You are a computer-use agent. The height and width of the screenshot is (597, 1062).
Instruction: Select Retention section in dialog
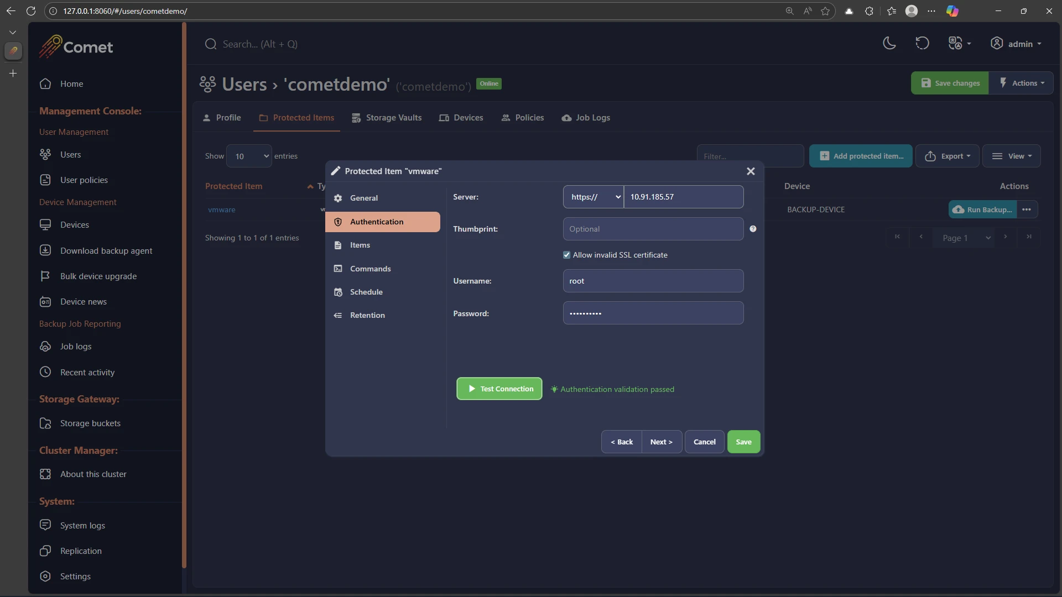pyautogui.click(x=383, y=315)
